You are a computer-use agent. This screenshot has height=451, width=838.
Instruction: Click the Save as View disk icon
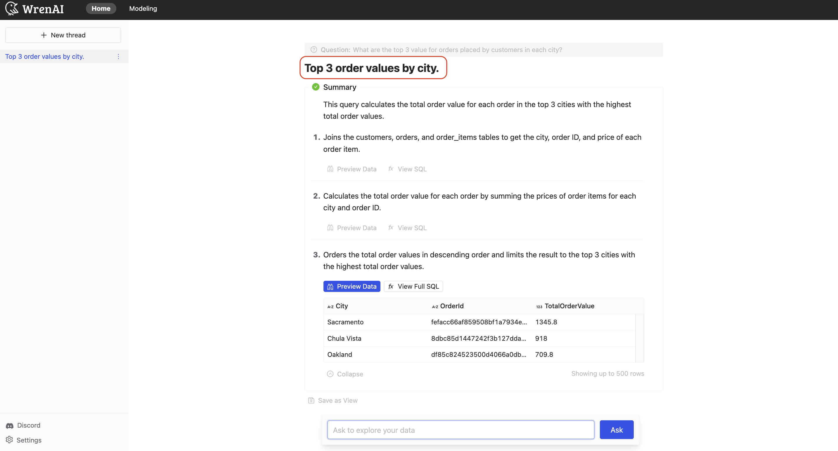click(311, 400)
